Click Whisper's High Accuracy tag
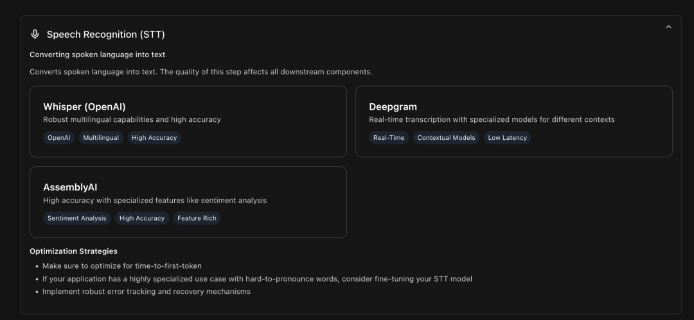Viewport: 694px width, 320px height. (x=154, y=137)
